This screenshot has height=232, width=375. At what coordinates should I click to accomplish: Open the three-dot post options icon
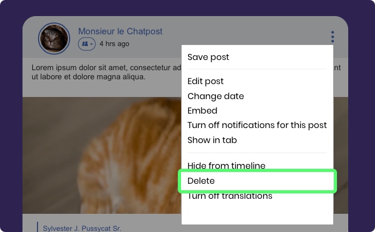click(x=333, y=36)
